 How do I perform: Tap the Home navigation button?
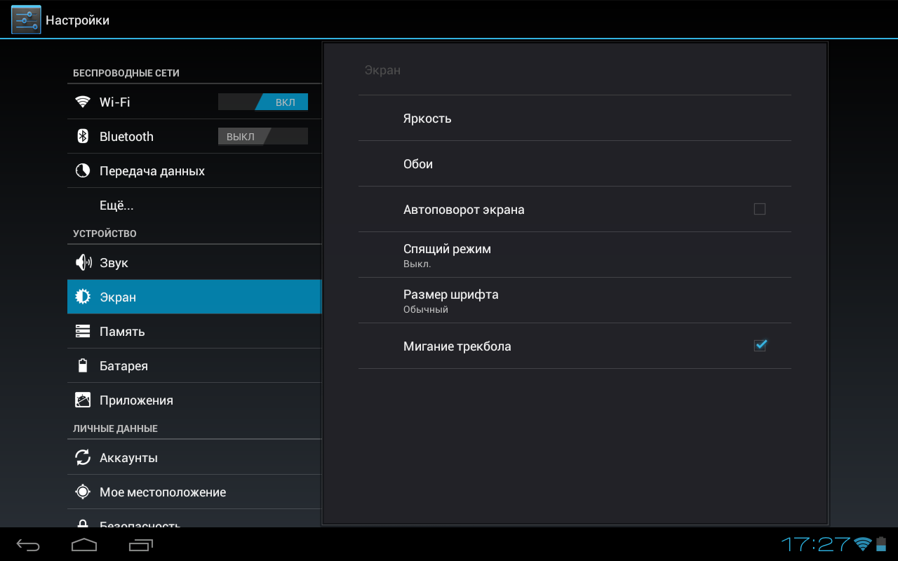click(x=84, y=545)
